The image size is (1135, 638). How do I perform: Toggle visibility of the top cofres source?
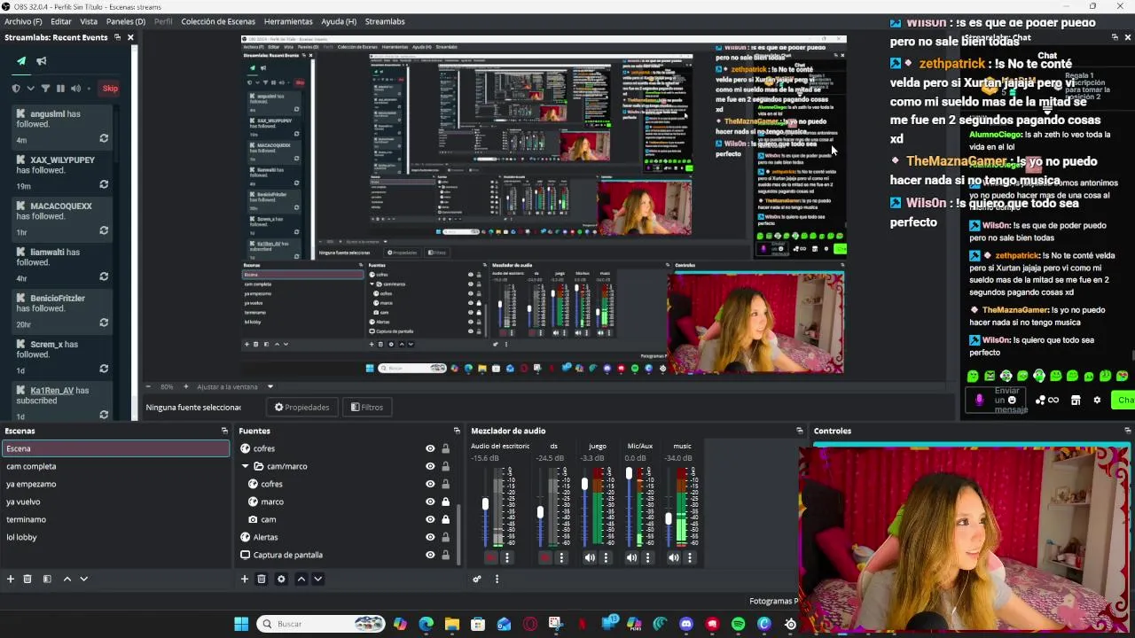pyautogui.click(x=430, y=449)
